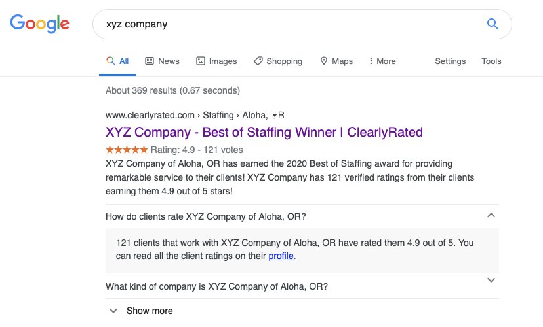Click the clearlyrated.com breadcrumb URL

[150, 115]
